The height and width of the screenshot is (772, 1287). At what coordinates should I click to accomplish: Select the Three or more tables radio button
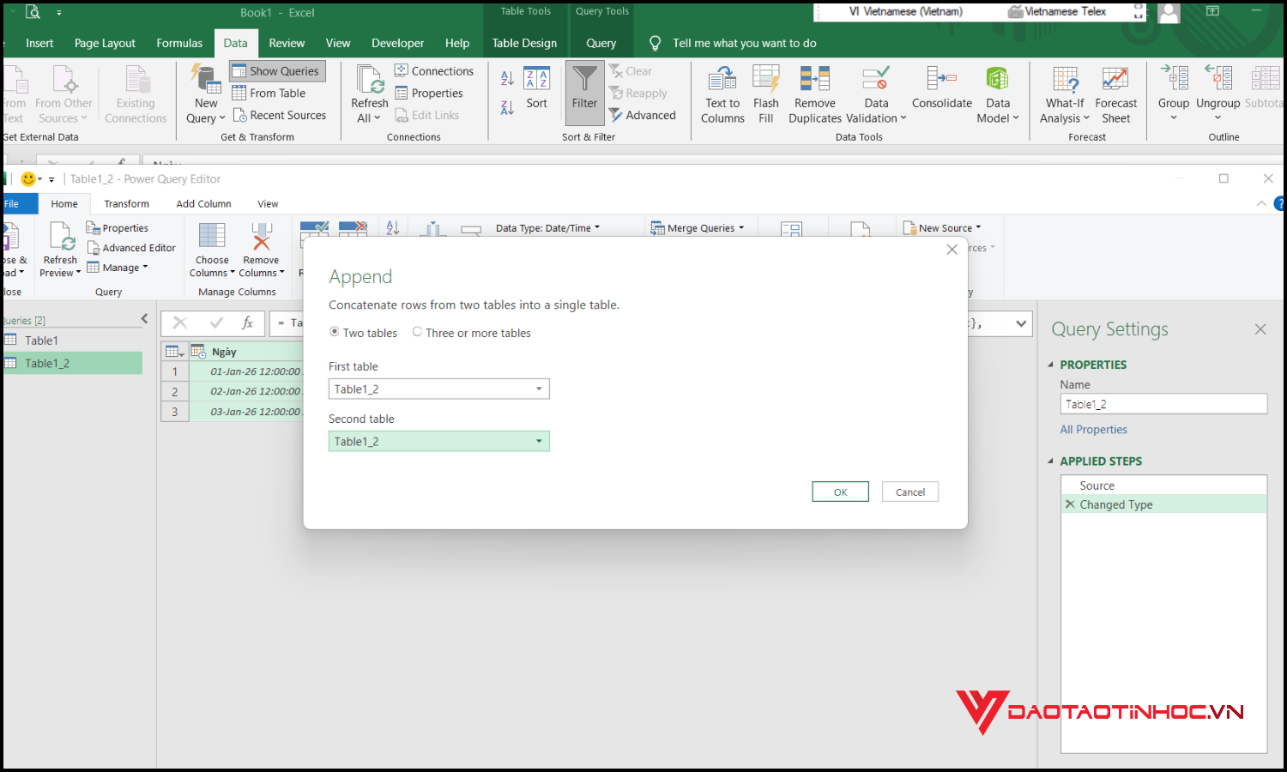coord(417,332)
